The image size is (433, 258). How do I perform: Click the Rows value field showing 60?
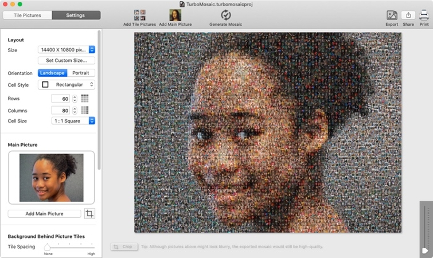tap(60, 99)
